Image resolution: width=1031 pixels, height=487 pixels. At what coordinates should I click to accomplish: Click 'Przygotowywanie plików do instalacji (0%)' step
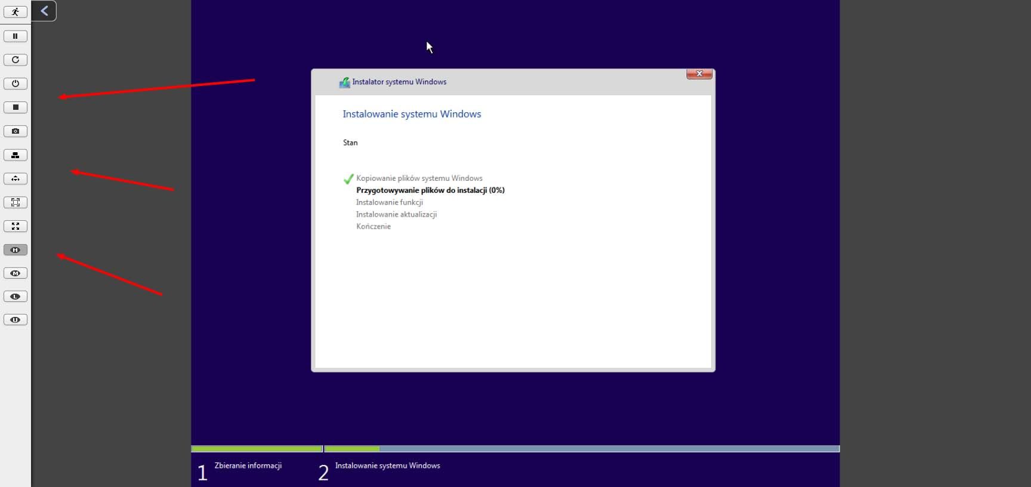coord(430,190)
